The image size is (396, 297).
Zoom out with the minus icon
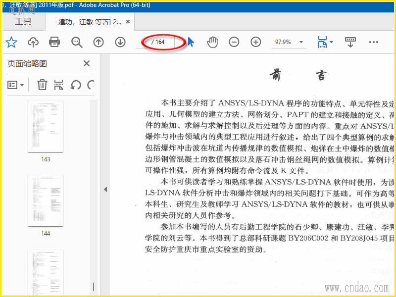point(234,42)
